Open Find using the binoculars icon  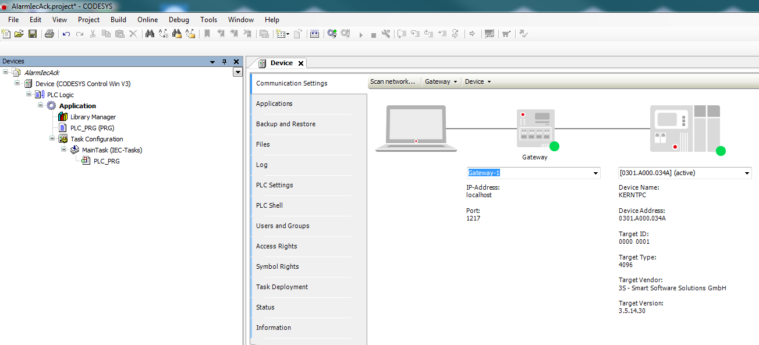click(150, 34)
